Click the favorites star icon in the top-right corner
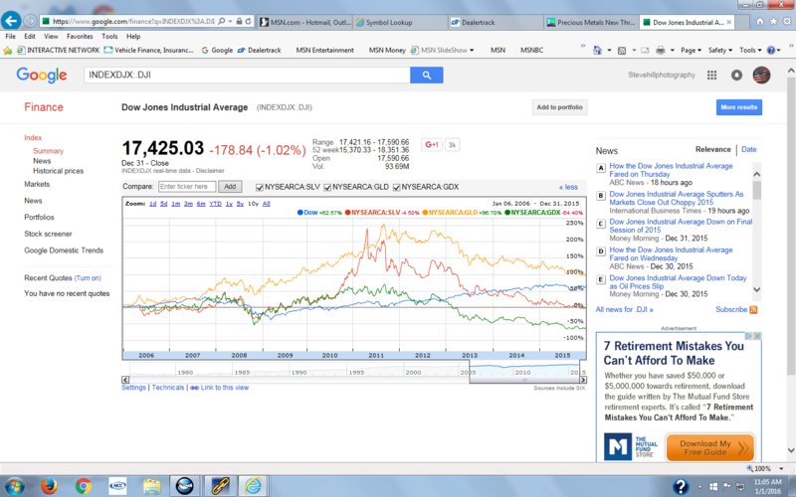Screen dimensions: 796x497 (x=773, y=21)
